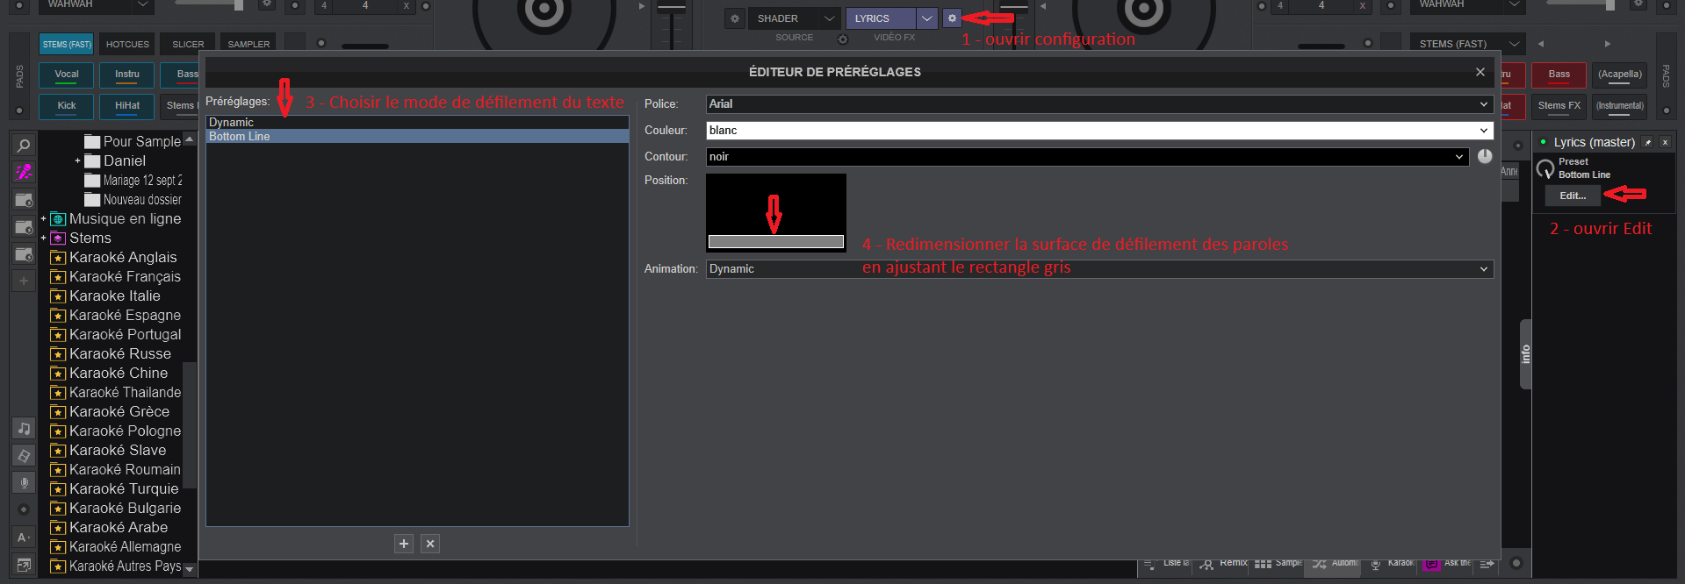Select the Dynamic preset in list
The height and width of the screenshot is (584, 1685).
pyautogui.click(x=232, y=123)
